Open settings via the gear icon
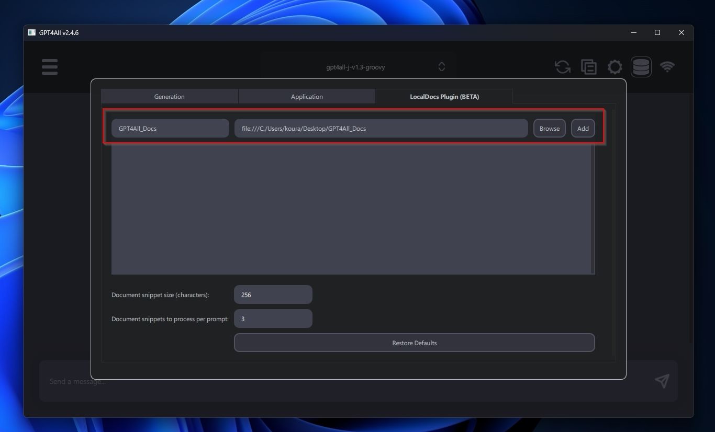 click(x=615, y=66)
